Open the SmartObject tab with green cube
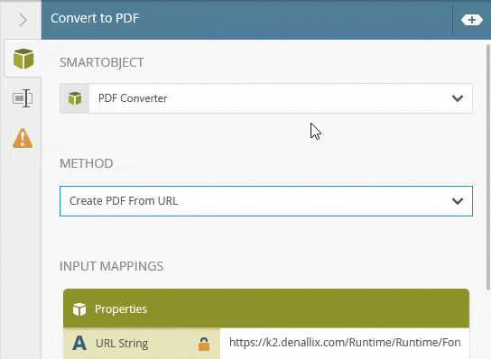 tap(23, 59)
